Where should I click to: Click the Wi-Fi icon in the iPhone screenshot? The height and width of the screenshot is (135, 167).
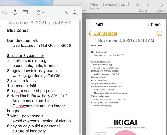click(152, 25)
